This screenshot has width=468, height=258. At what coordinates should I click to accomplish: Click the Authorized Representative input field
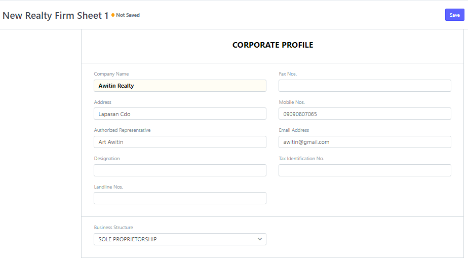point(180,142)
